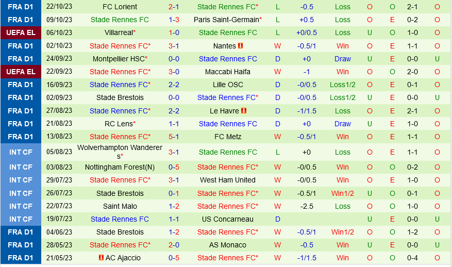Open US Concarneau team link
This screenshot has width=452, height=267.
tap(228, 219)
